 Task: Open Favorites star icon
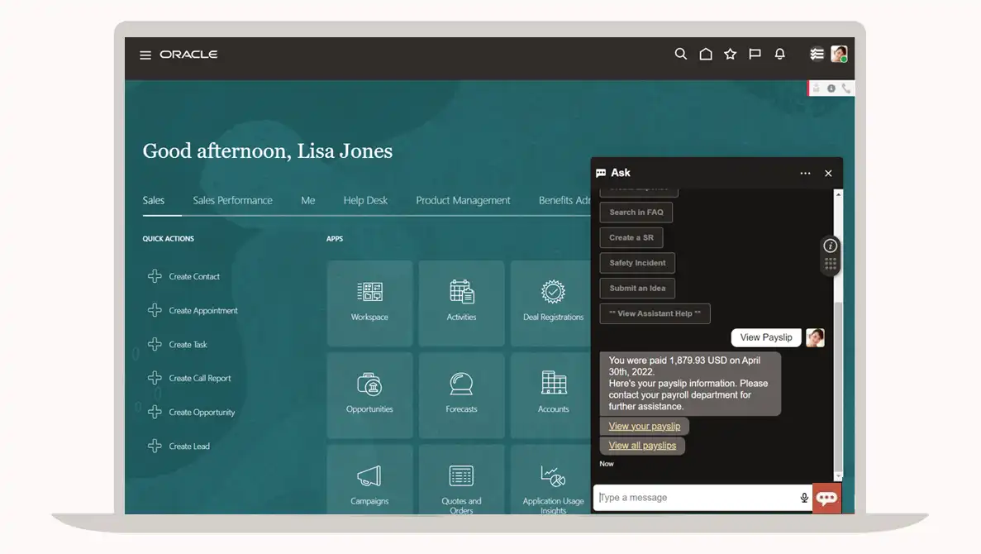tap(730, 55)
